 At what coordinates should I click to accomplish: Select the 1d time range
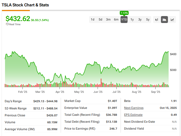pyautogui.click(x=92, y=19)
